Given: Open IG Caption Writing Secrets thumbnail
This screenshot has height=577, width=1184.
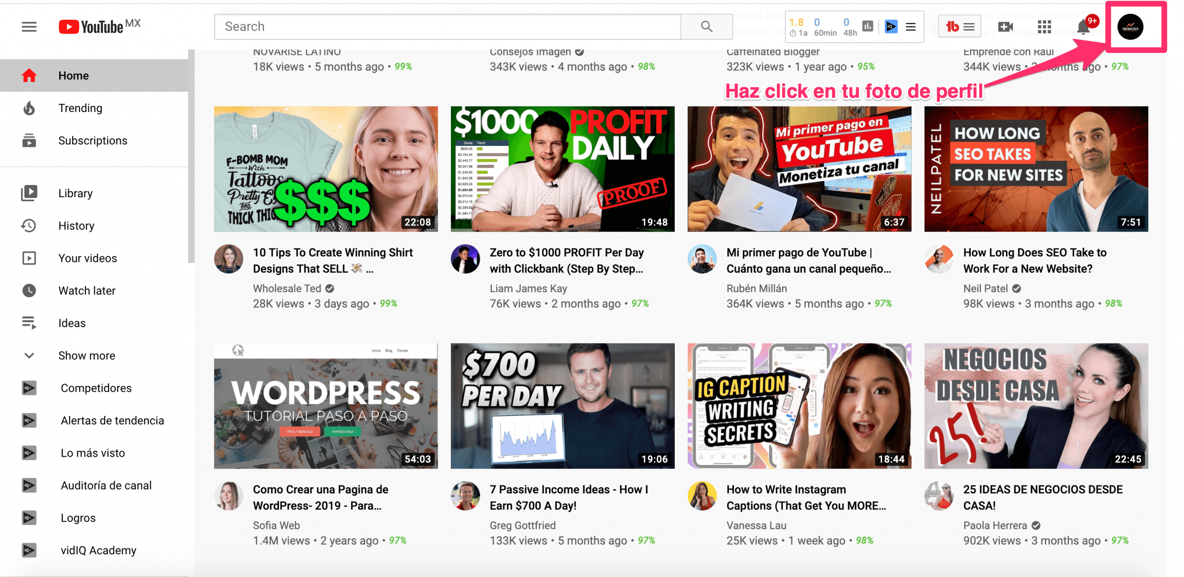Looking at the screenshot, I should [799, 406].
